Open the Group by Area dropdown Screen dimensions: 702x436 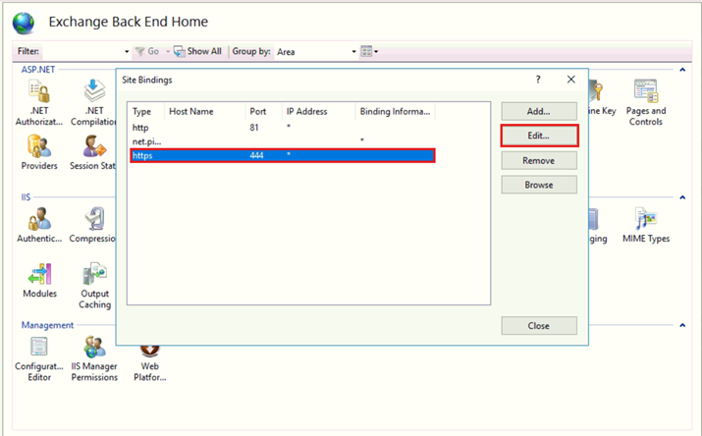coord(316,52)
